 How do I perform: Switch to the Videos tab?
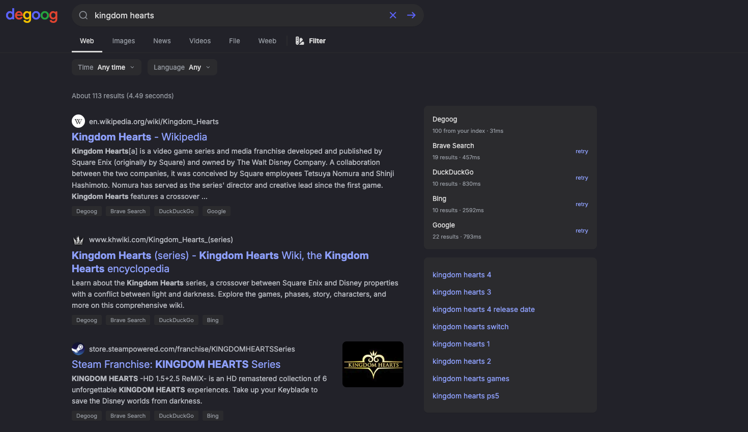coord(200,41)
